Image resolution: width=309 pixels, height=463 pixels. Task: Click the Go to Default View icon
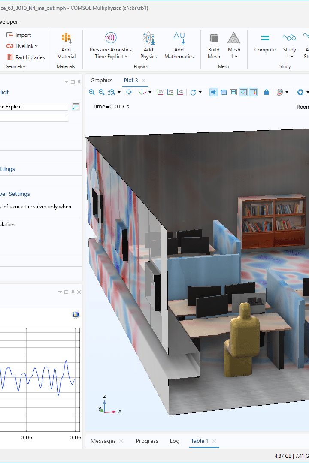tap(142, 92)
